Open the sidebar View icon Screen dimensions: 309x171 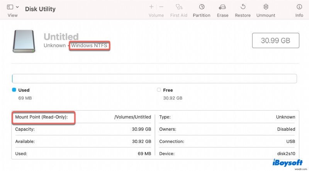pos(10,7)
